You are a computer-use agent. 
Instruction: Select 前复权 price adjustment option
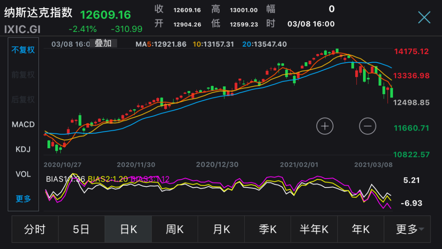coord(23,75)
